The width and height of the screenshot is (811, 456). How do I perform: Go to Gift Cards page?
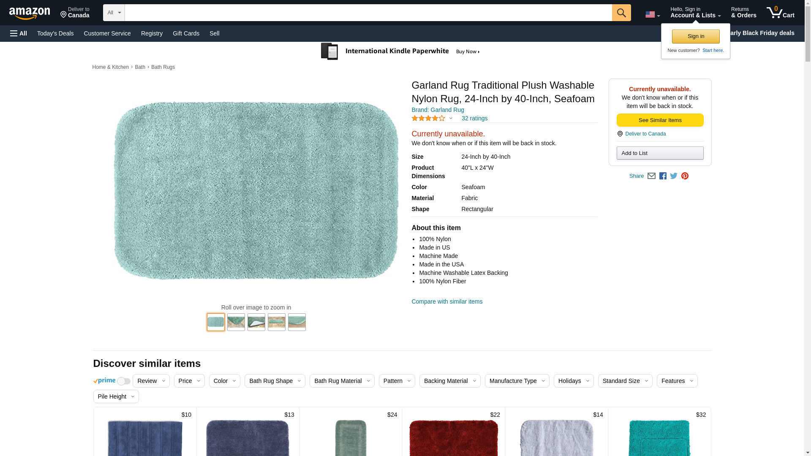pos(186,33)
